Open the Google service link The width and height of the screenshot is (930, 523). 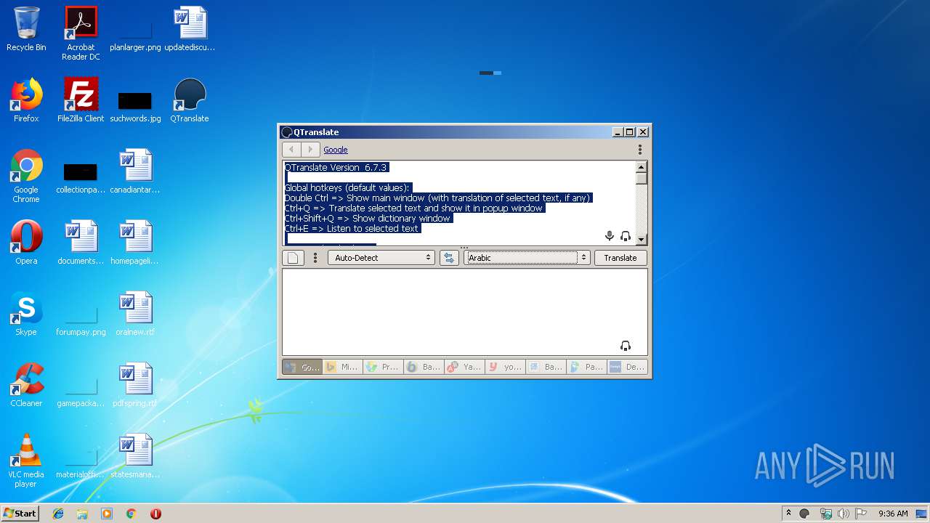[336, 150]
